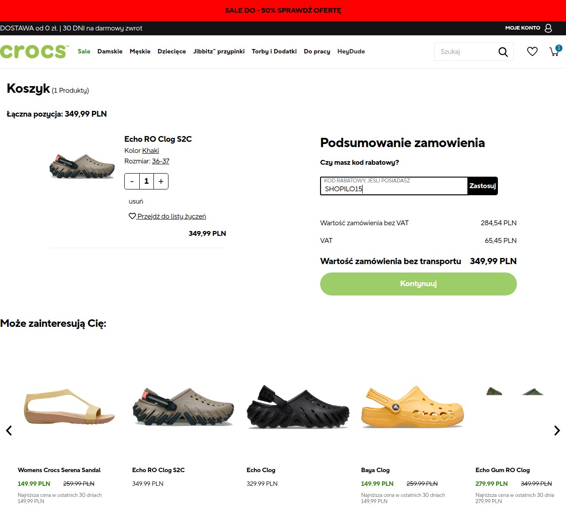Click usuń to remove the product

136,201
